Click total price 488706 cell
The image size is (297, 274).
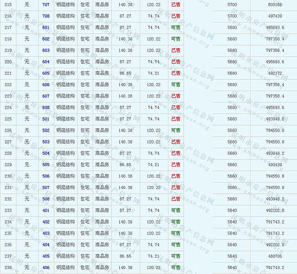pos(275,256)
